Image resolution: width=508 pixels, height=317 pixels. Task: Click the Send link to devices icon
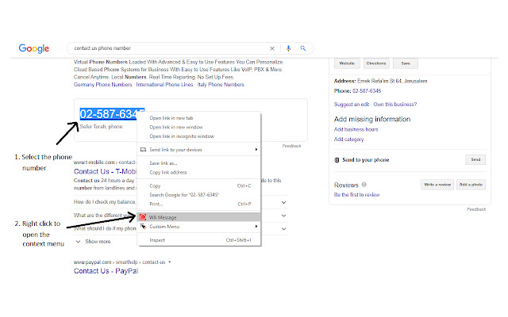[143, 150]
